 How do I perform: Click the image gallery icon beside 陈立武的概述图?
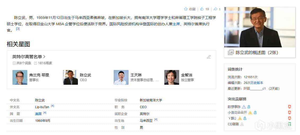(231, 52)
